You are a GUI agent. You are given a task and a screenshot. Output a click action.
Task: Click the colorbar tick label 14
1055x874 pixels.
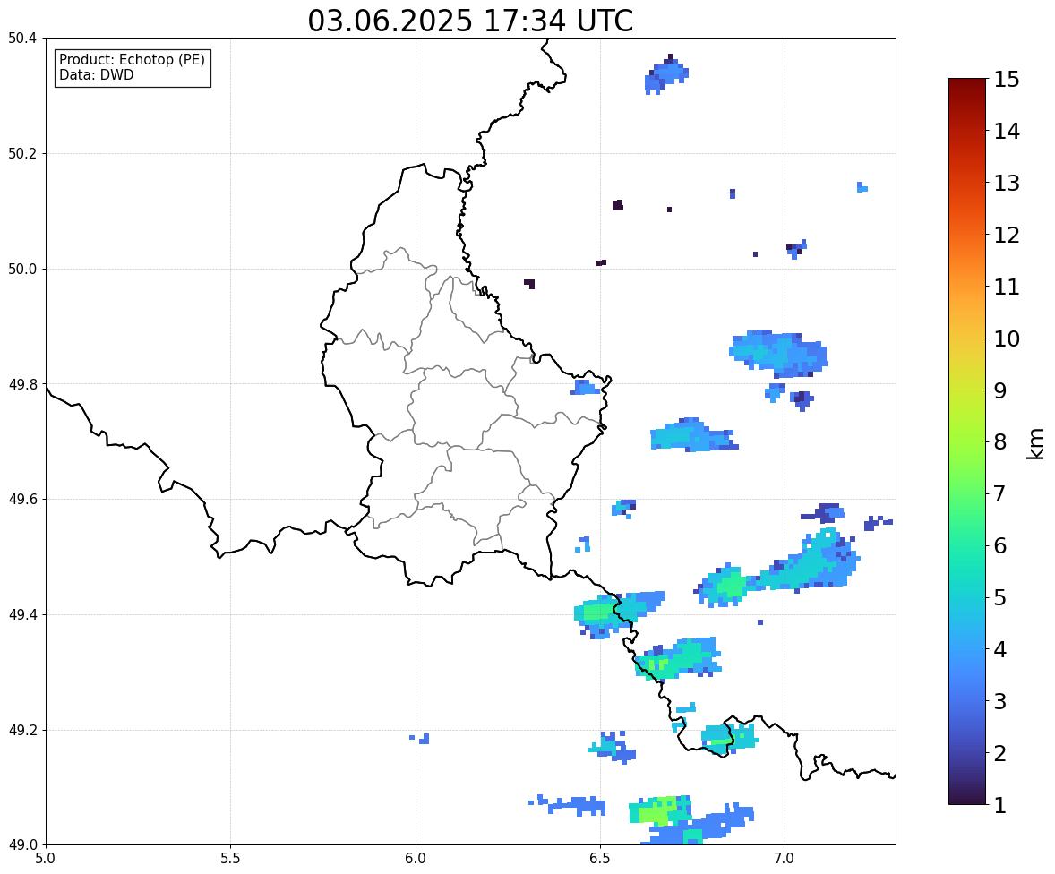point(1007,132)
